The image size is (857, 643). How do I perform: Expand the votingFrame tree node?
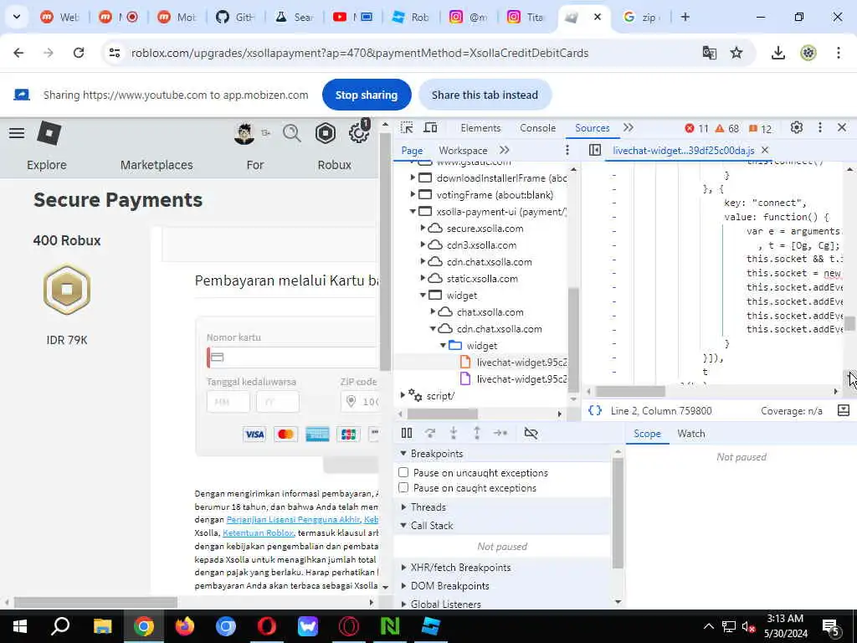coord(413,194)
